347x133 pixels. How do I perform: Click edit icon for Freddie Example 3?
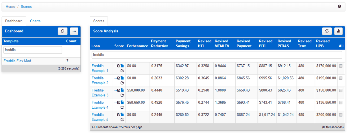(x=119, y=90)
